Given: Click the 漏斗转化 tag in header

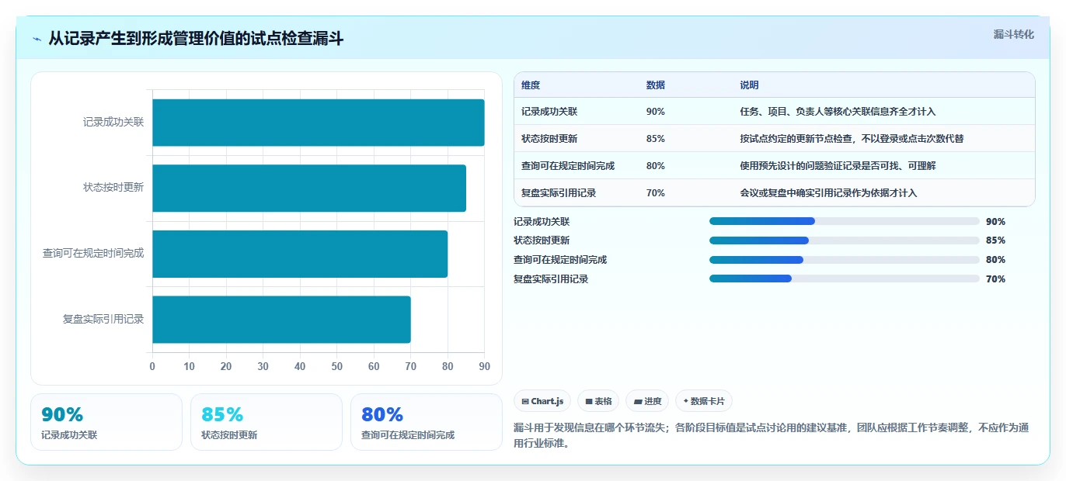Looking at the screenshot, I should 1013,34.
